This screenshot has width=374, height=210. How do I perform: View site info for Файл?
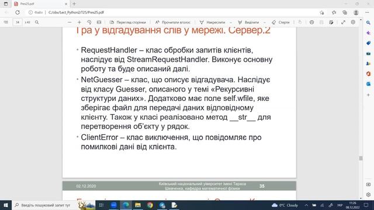click(36, 12)
